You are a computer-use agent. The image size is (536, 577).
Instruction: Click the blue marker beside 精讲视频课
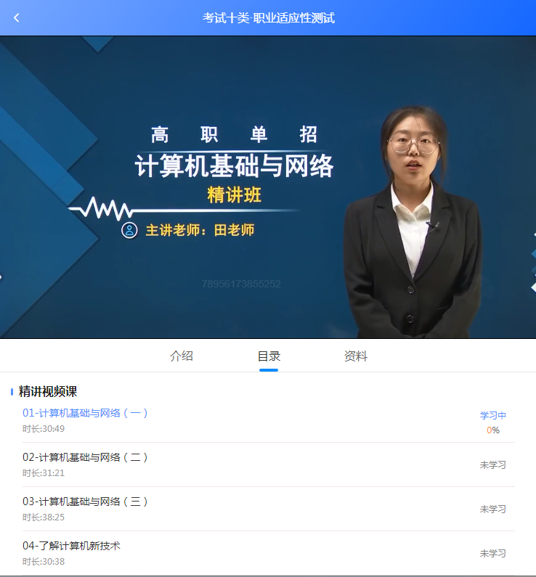coord(12,392)
